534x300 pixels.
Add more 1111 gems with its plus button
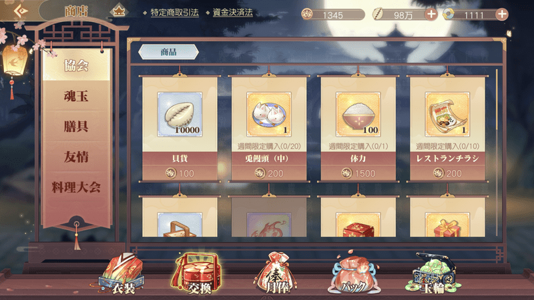tap(502, 14)
